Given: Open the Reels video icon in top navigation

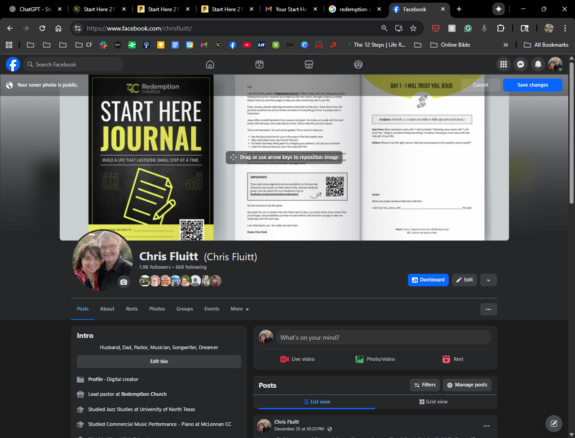Looking at the screenshot, I should (259, 65).
